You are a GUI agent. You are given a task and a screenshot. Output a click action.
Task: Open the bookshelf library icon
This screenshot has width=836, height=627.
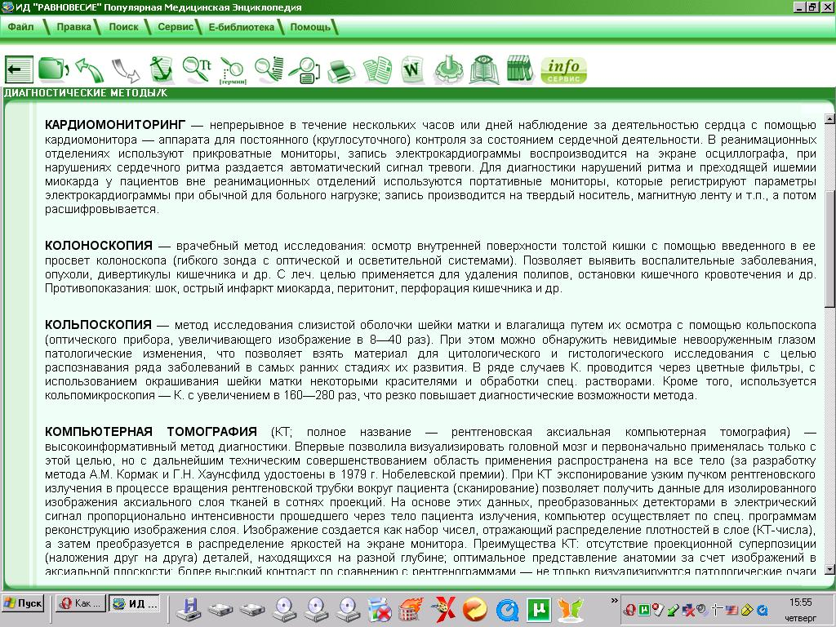tap(518, 69)
